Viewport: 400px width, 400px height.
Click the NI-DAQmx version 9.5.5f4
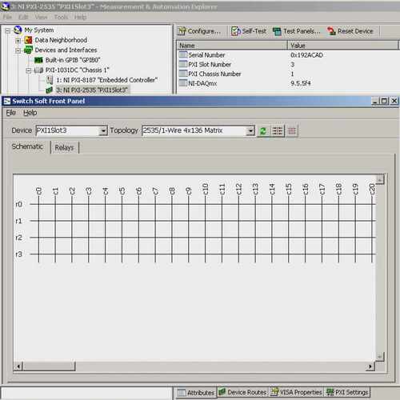(x=301, y=83)
